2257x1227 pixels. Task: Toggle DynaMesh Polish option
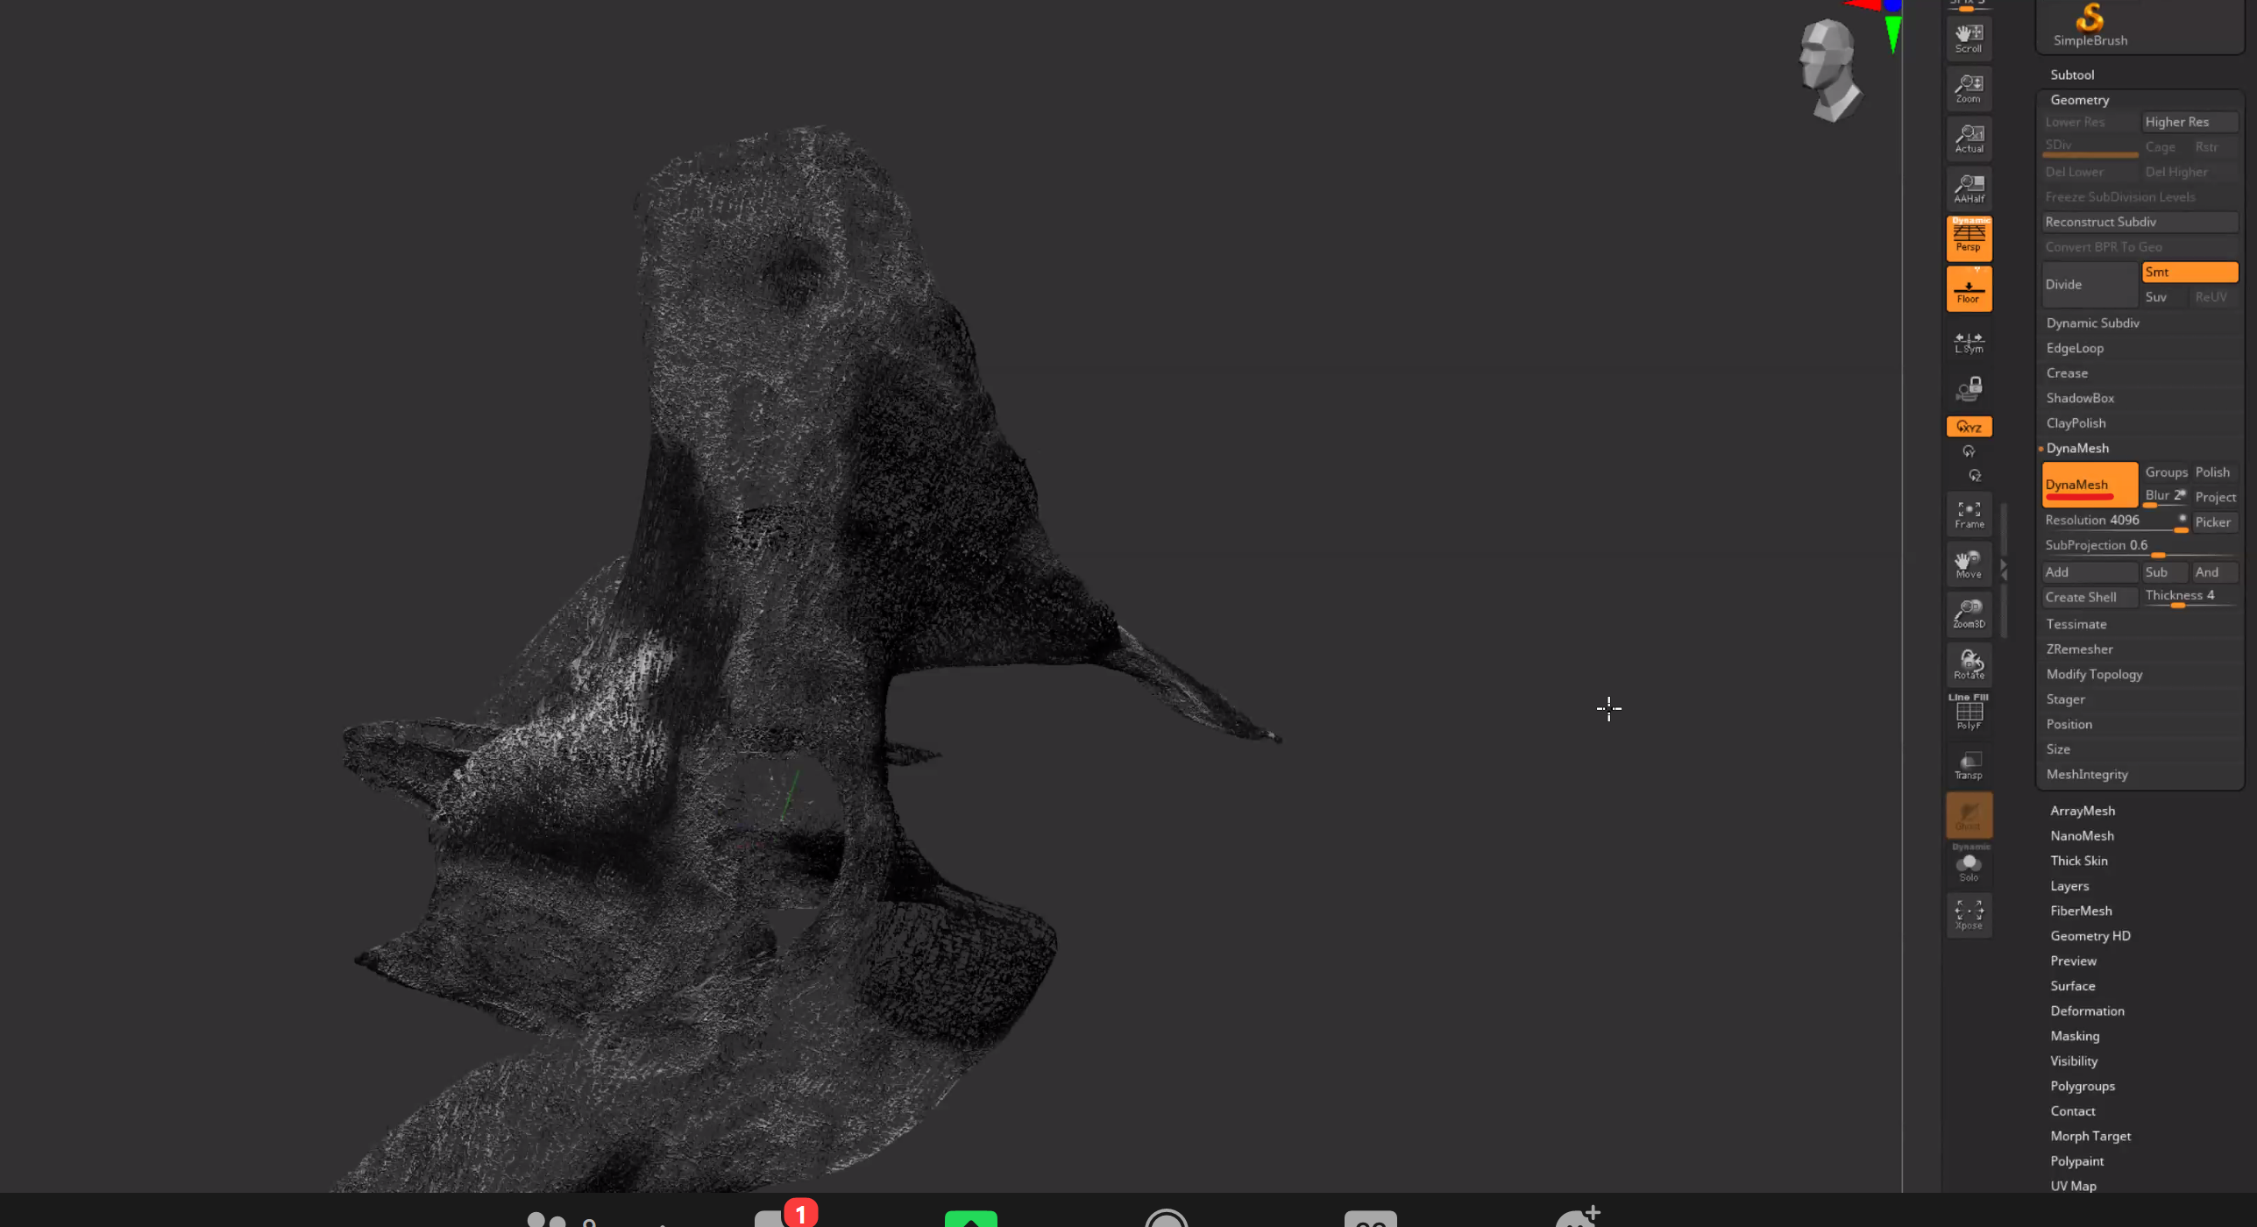pos(2214,472)
